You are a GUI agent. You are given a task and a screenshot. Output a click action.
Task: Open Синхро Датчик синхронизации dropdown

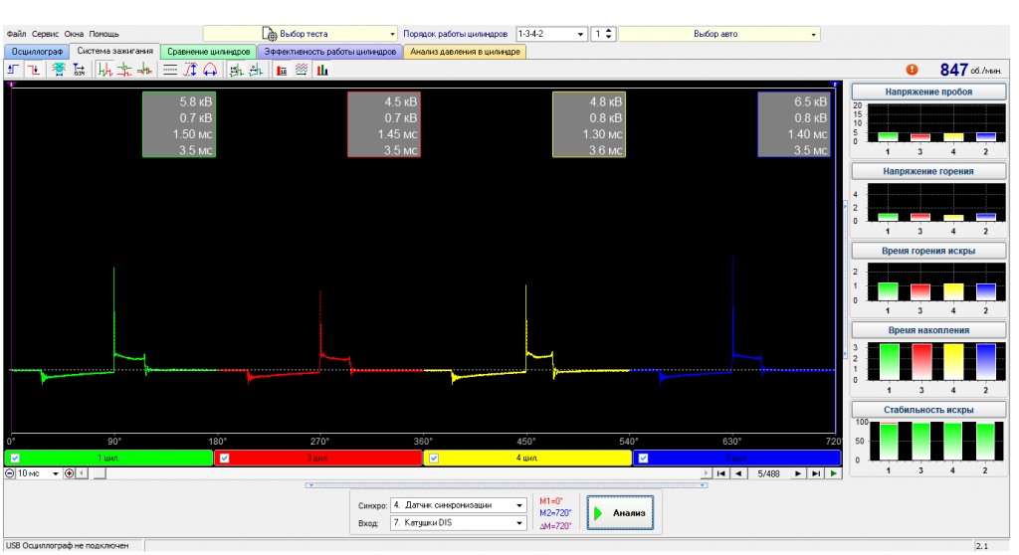(458, 505)
